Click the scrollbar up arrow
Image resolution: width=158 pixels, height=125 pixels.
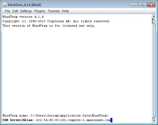coord(154,16)
